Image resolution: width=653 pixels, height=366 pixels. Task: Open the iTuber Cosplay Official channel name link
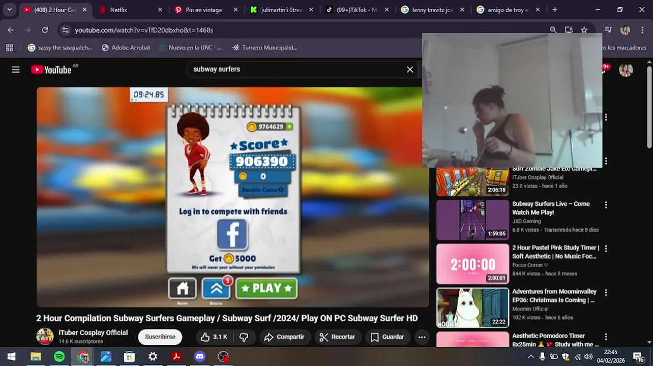click(93, 332)
